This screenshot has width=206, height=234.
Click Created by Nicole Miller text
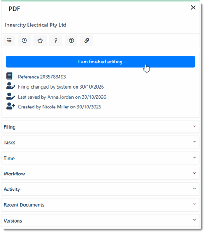point(59,107)
